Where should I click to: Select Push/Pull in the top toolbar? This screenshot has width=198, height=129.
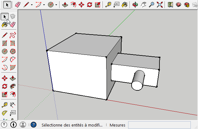(x=65, y=5)
